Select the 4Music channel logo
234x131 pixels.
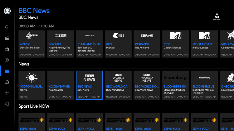[32, 35]
